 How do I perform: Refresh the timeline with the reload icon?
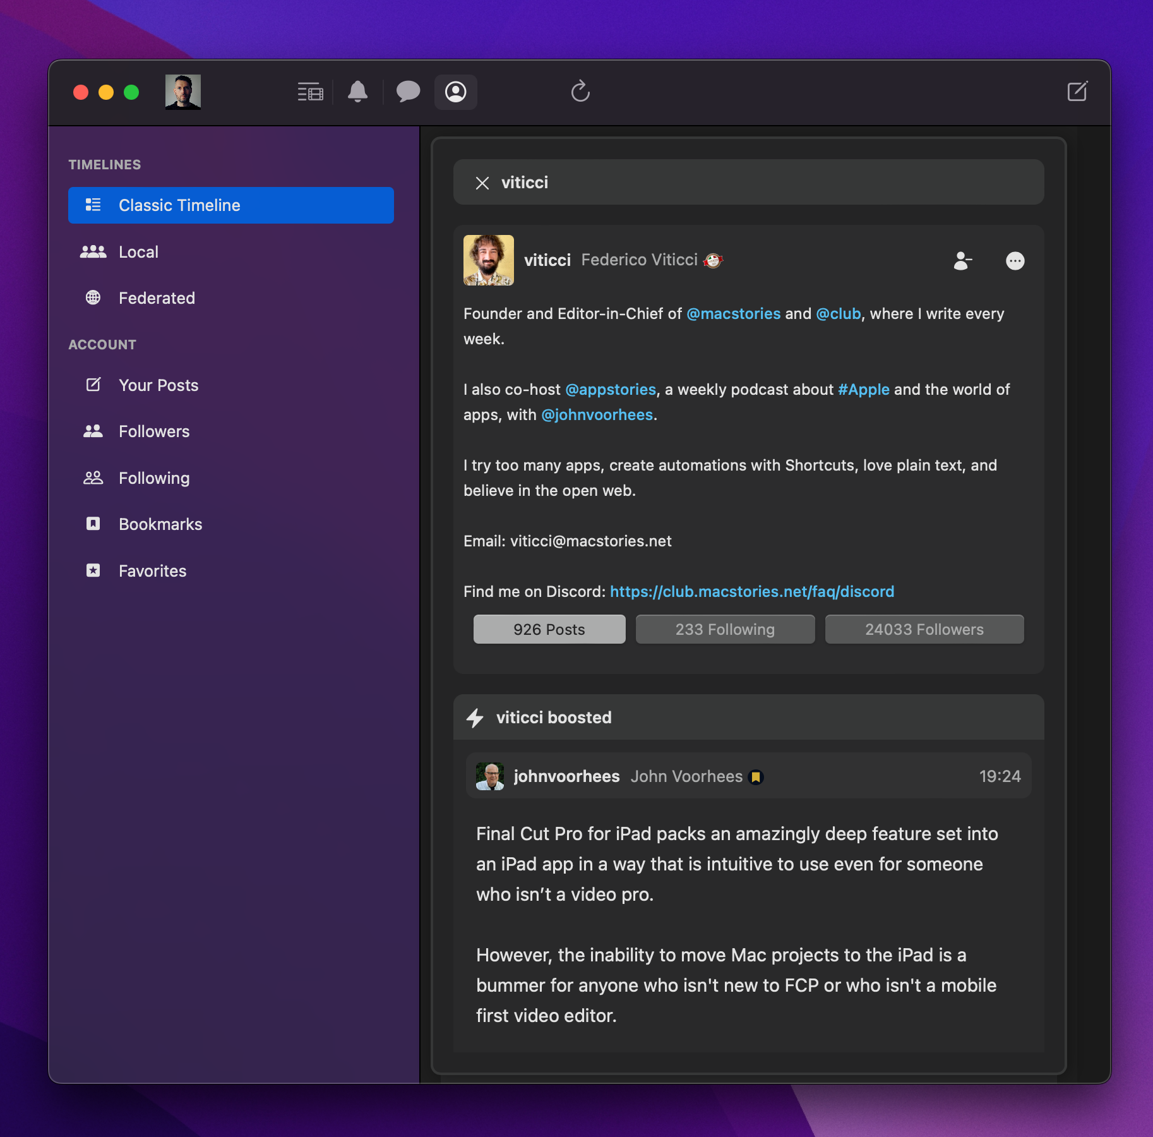click(580, 92)
